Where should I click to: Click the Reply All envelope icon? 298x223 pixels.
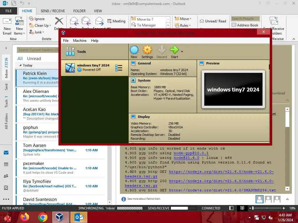click(86, 21)
